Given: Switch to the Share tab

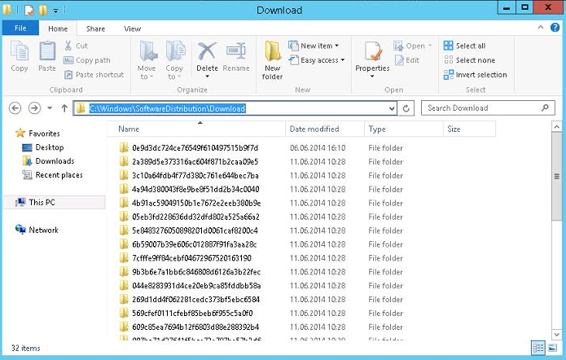Looking at the screenshot, I should coord(95,29).
